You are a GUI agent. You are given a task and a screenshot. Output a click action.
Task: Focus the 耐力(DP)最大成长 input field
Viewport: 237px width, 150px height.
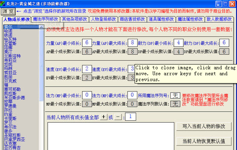click(224, 43)
